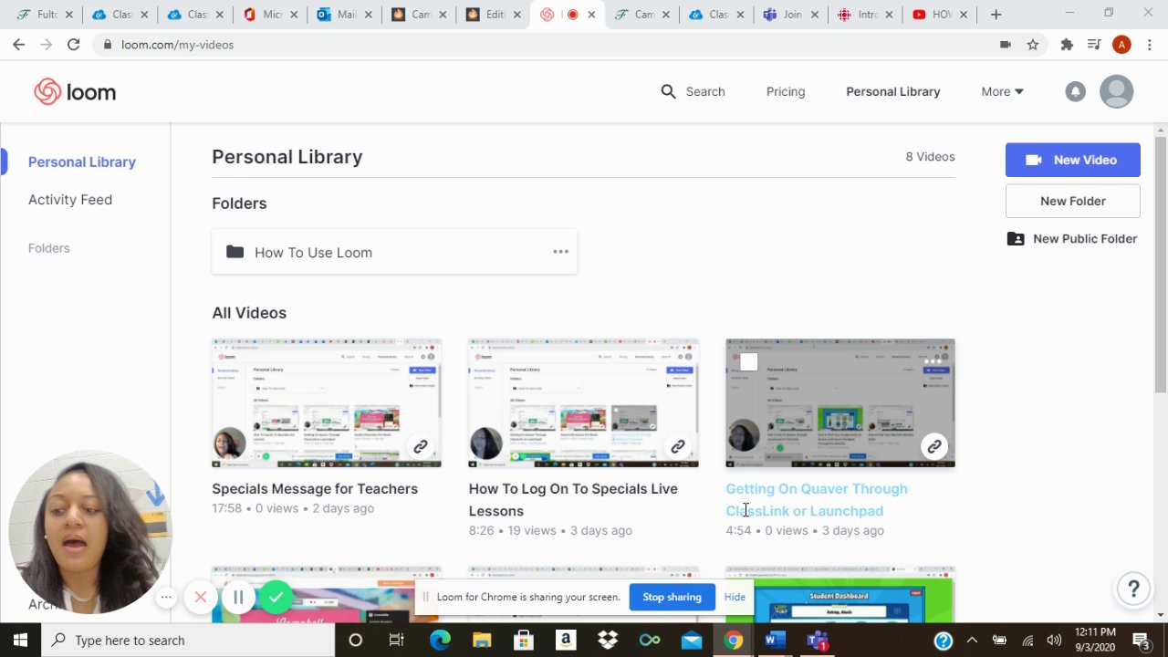This screenshot has height=657, width=1168.
Task: Create a New Public Folder
Action: pyautogui.click(x=1072, y=238)
